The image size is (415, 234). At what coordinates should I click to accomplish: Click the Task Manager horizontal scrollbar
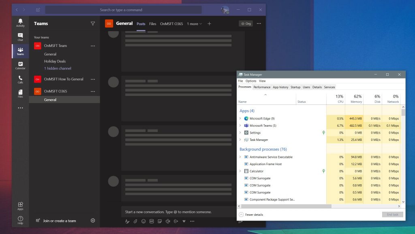285,206
